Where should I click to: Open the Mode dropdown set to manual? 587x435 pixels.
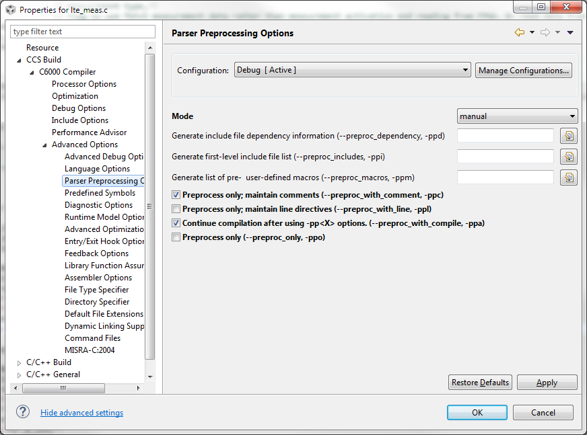(x=517, y=116)
